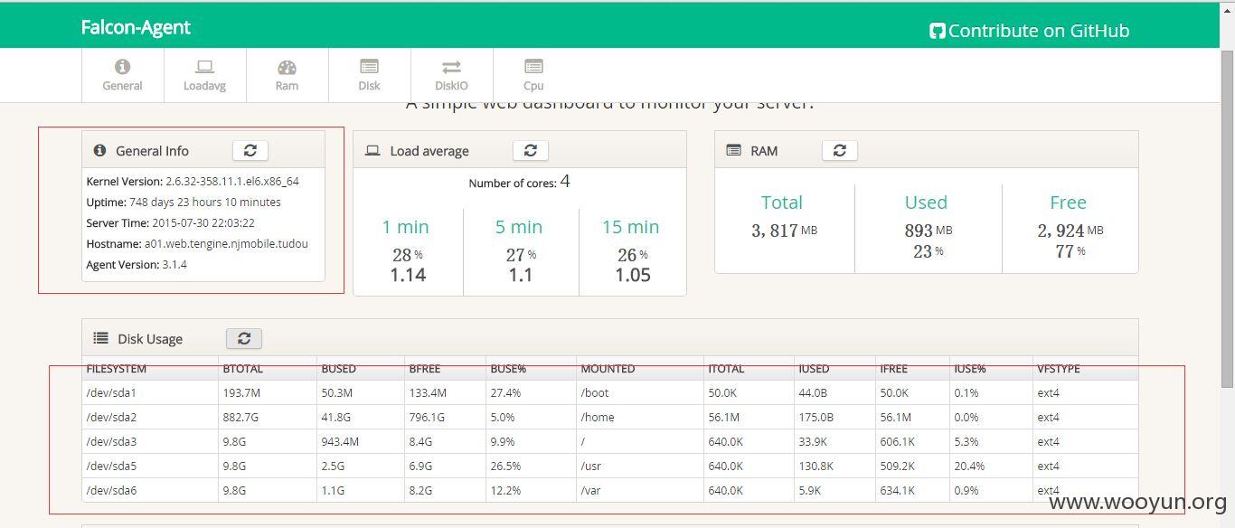The image size is (1235, 528).
Task: Click the info icon in General Info header
Action: (99, 151)
